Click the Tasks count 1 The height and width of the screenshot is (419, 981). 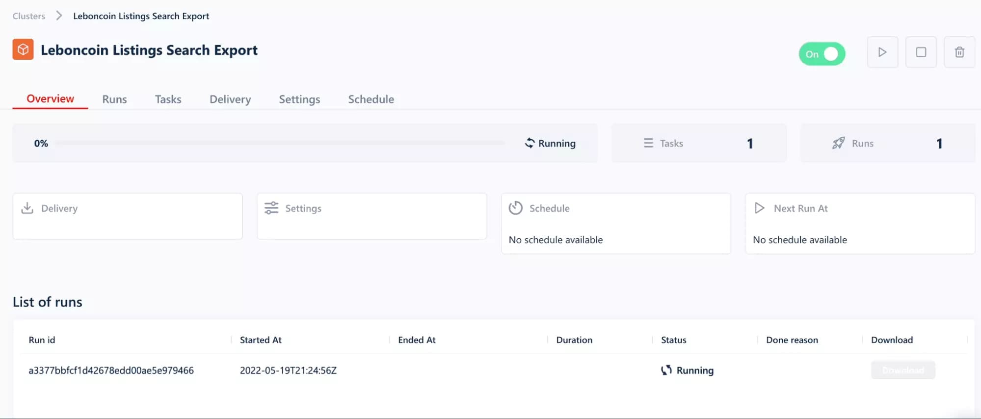tap(750, 143)
